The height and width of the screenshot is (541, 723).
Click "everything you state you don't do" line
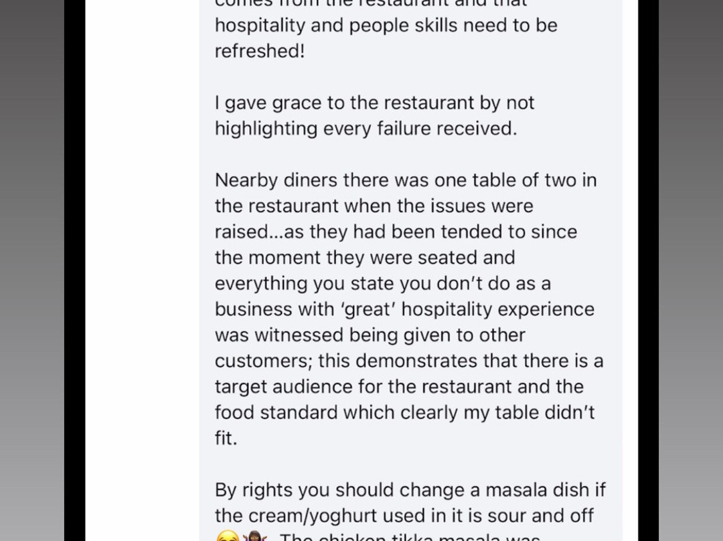click(382, 284)
